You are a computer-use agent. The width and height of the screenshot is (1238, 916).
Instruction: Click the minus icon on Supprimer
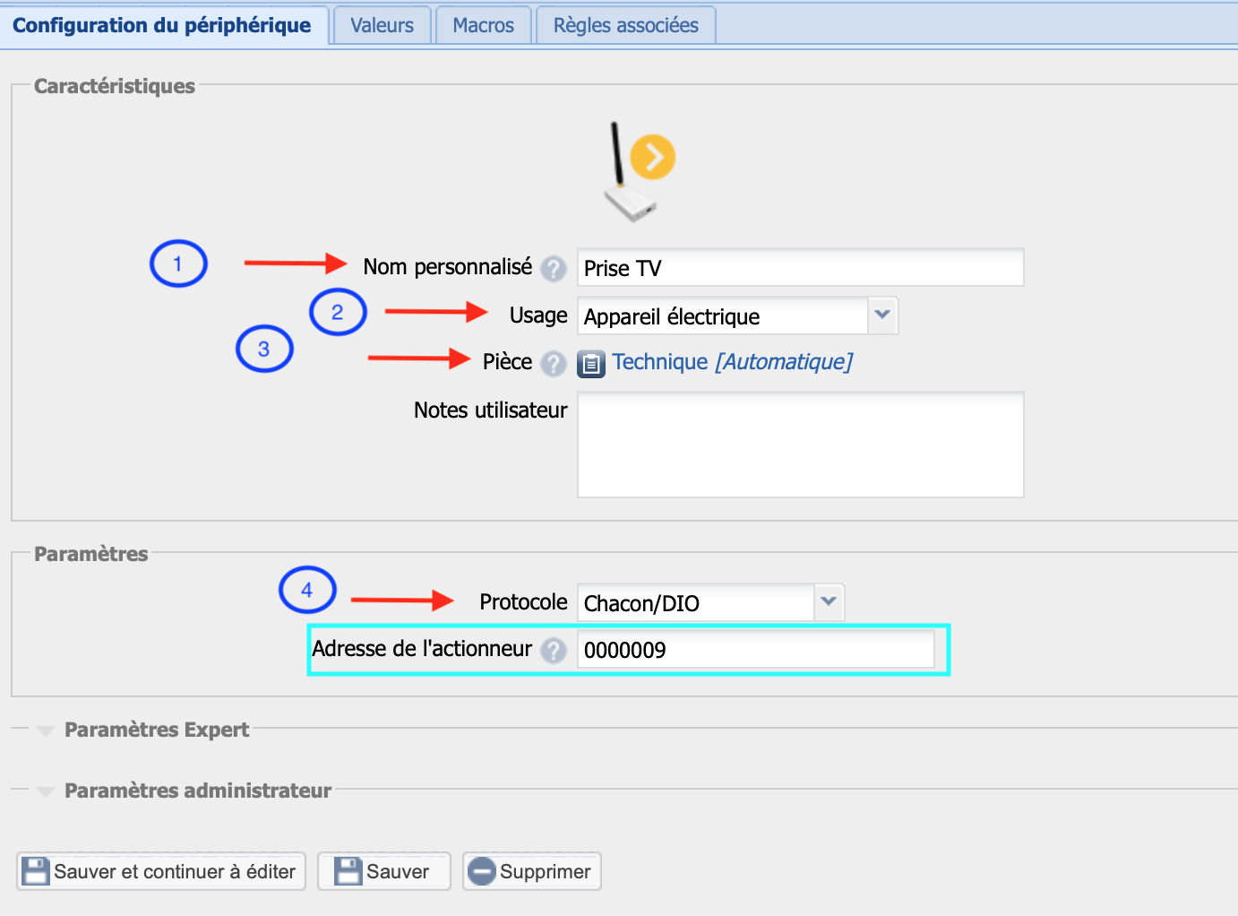(x=482, y=871)
